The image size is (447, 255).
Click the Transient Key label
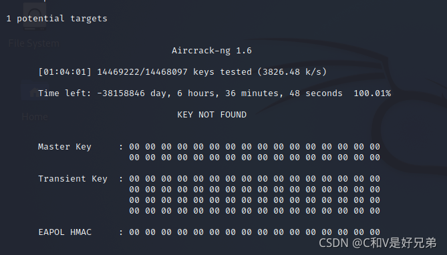point(73,179)
